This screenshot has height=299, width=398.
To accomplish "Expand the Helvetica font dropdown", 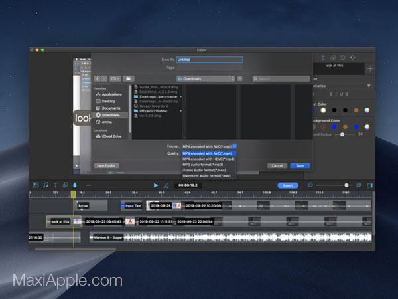I will pos(369,86).
